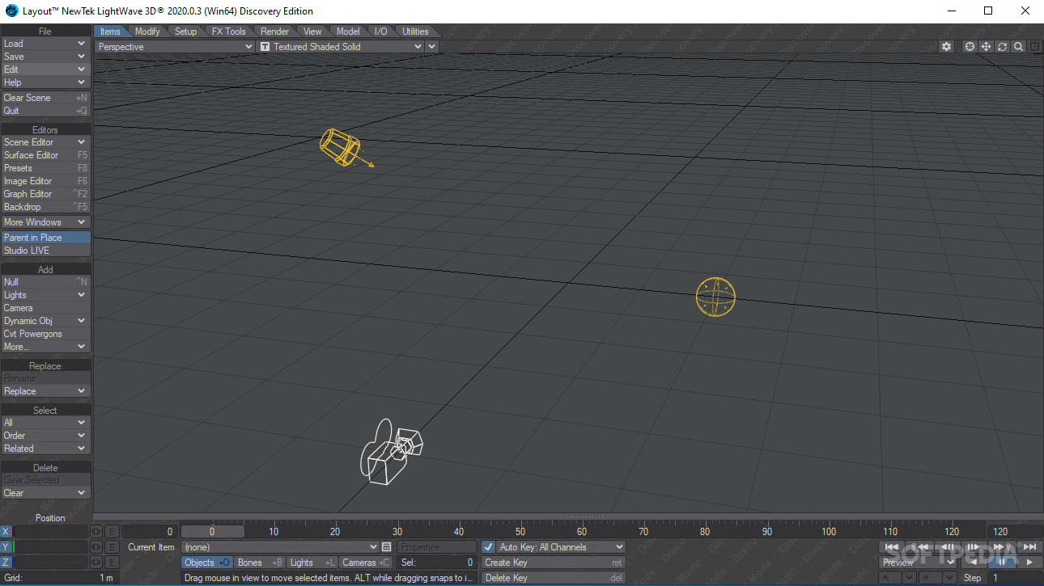Image resolution: width=1044 pixels, height=586 pixels.
Task: Open the Utilities tab
Action: pyautogui.click(x=415, y=32)
